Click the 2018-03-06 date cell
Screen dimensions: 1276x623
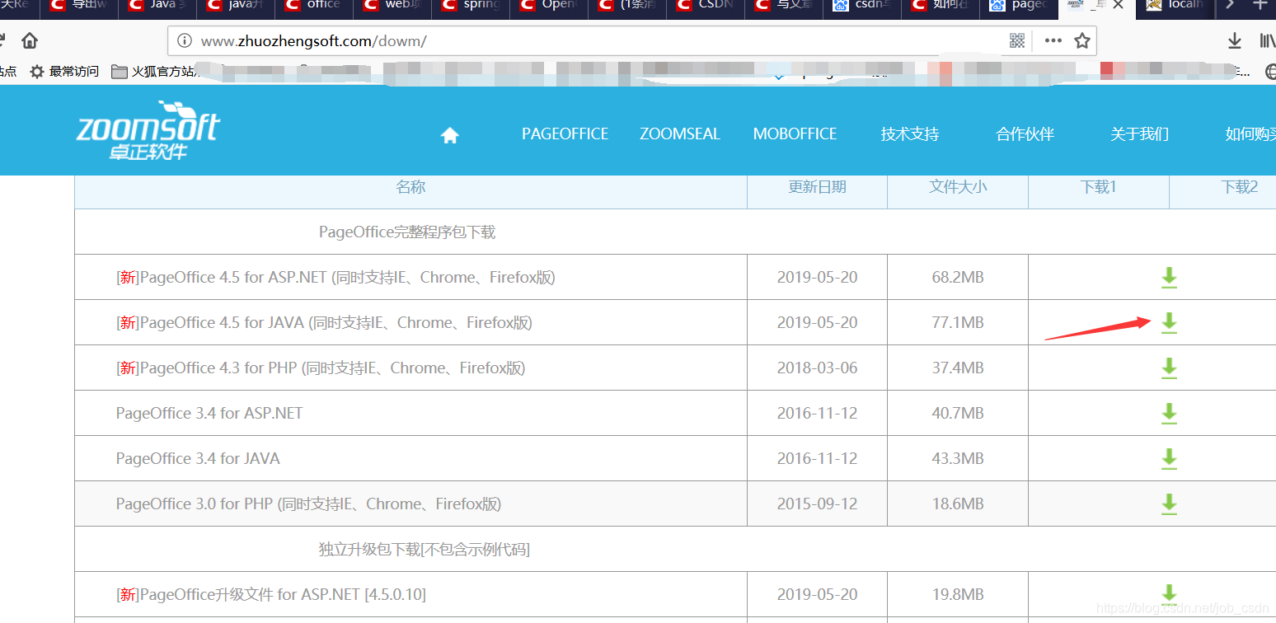tap(817, 368)
